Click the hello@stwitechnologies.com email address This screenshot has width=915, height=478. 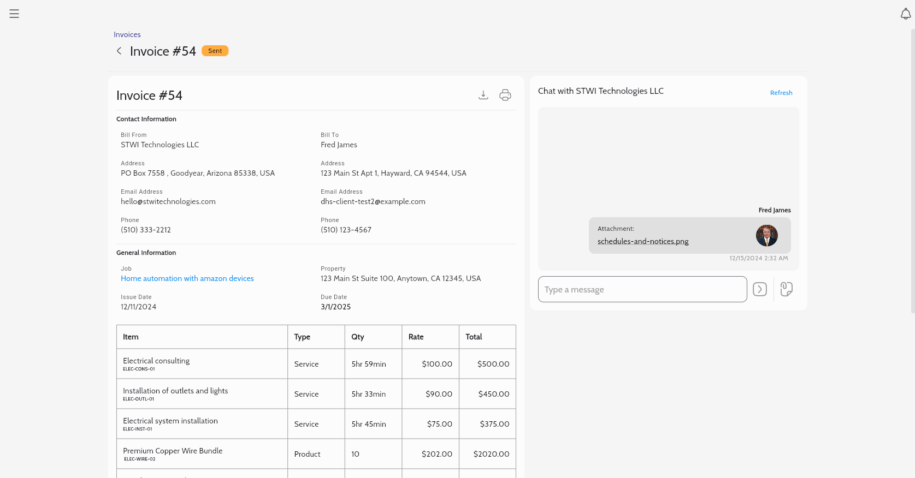168,201
